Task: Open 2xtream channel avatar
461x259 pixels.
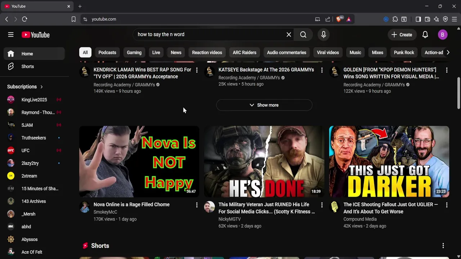Action: tap(11, 176)
